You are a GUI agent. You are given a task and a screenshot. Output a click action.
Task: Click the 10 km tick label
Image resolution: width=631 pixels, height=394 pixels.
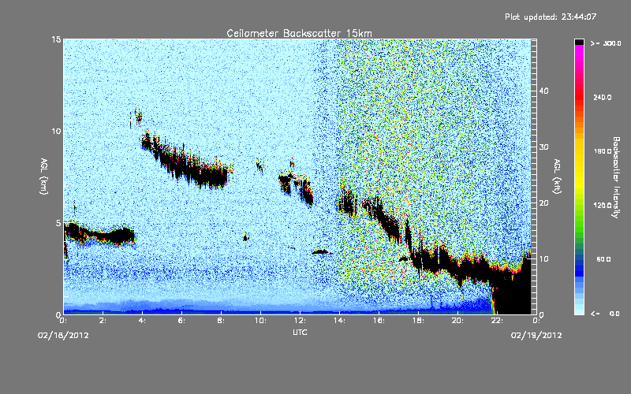(56, 132)
